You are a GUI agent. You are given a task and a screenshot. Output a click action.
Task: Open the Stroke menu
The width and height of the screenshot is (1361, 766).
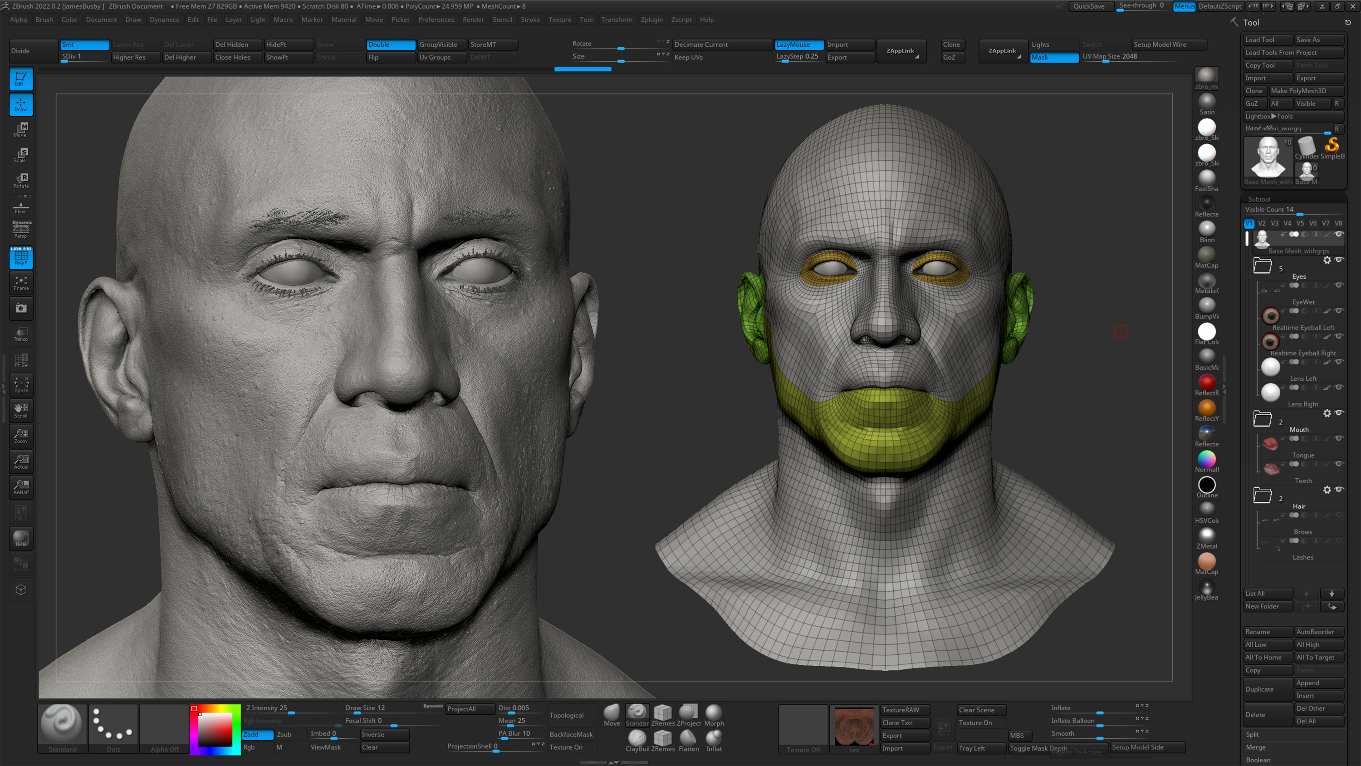[x=530, y=20]
